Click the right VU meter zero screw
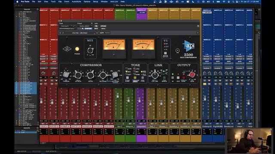 143,55
